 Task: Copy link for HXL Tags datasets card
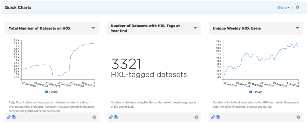click(x=111, y=117)
